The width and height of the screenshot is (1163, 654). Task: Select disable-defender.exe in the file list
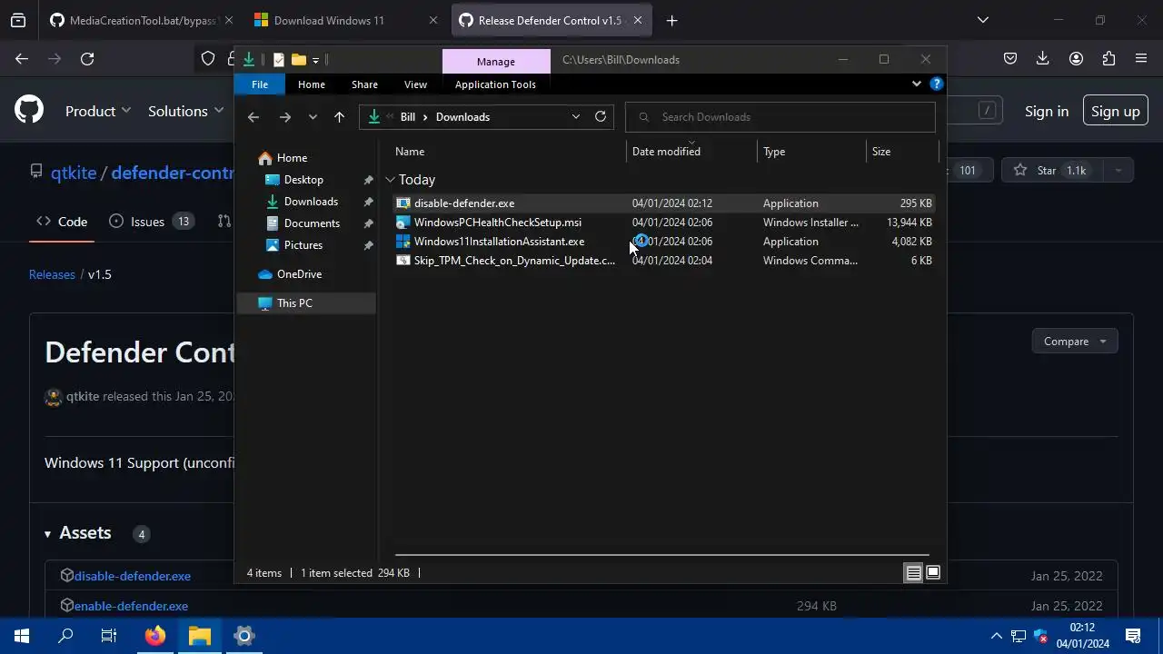pyautogui.click(x=664, y=203)
